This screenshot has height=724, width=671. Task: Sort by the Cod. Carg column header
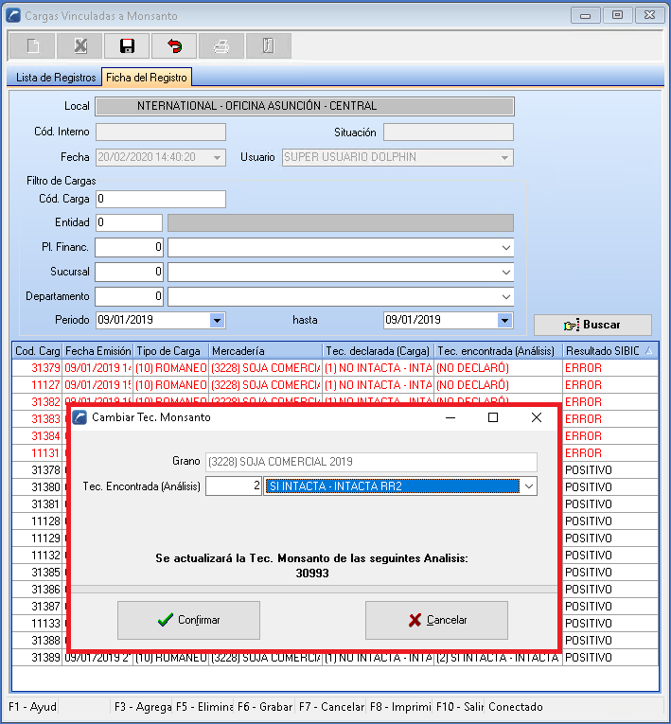[x=37, y=351]
